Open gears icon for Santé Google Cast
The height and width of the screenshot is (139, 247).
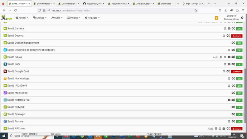(228, 71)
